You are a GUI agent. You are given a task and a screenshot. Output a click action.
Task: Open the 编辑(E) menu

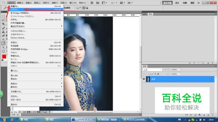tap(20, 3)
